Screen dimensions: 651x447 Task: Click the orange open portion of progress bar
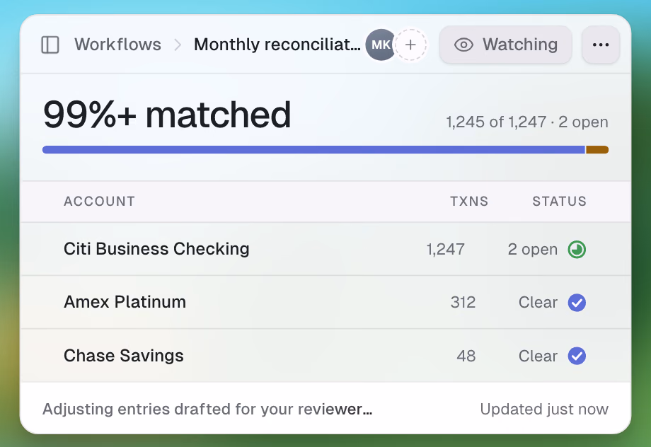tap(597, 150)
